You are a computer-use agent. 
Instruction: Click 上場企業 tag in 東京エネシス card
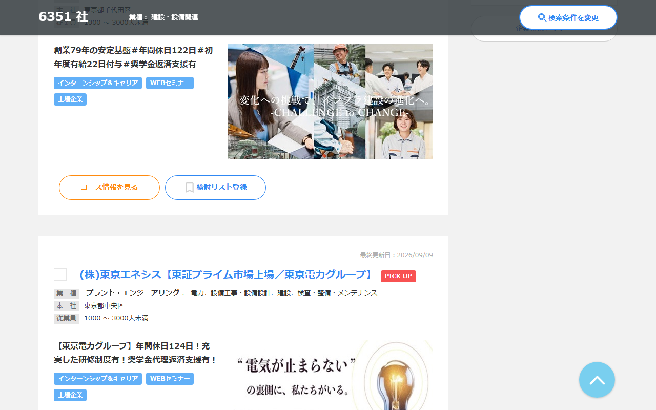(x=70, y=395)
